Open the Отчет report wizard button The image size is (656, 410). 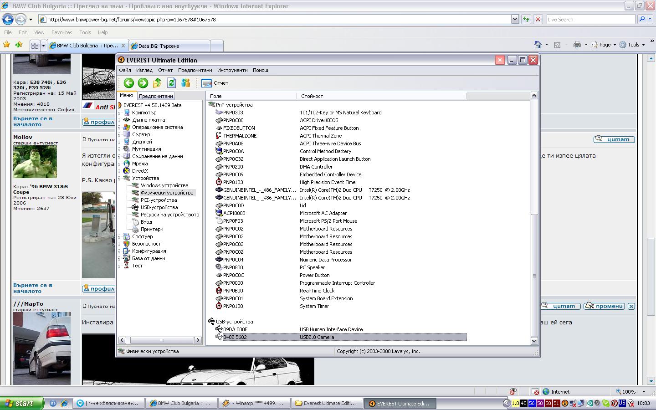tap(215, 83)
